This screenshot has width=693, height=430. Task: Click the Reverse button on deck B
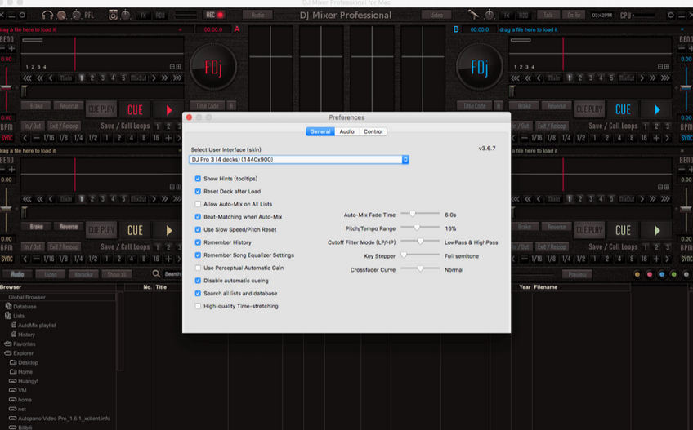pos(557,106)
